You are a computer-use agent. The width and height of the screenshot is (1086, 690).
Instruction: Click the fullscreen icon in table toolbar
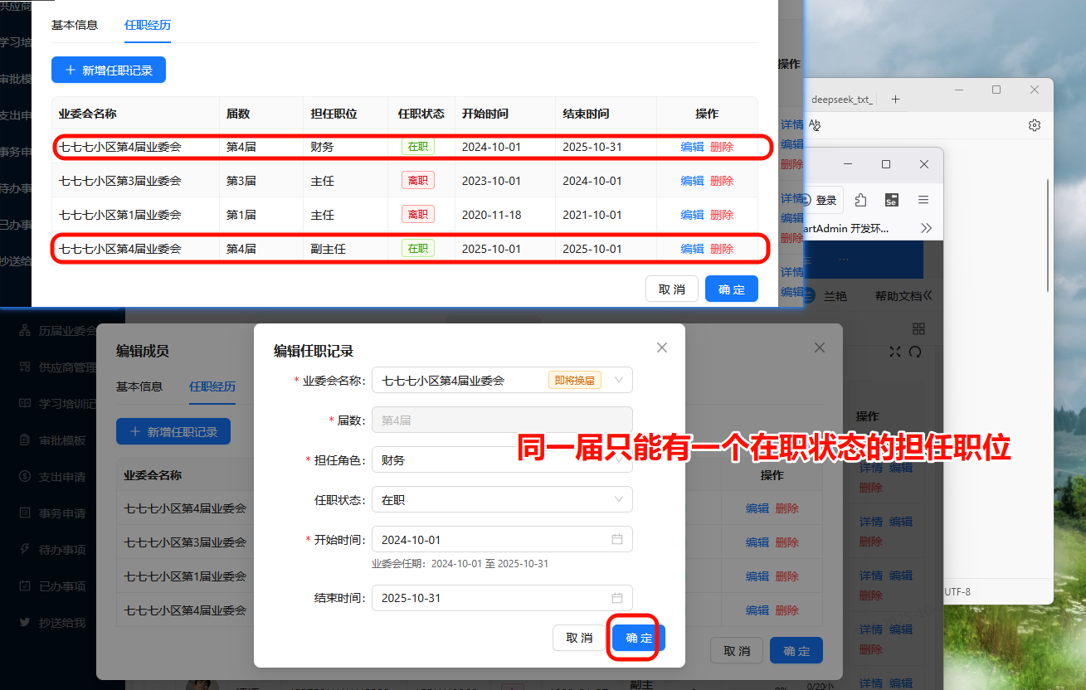(x=894, y=352)
